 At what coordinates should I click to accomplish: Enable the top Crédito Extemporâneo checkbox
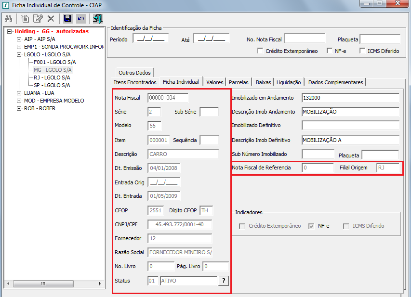(x=260, y=51)
